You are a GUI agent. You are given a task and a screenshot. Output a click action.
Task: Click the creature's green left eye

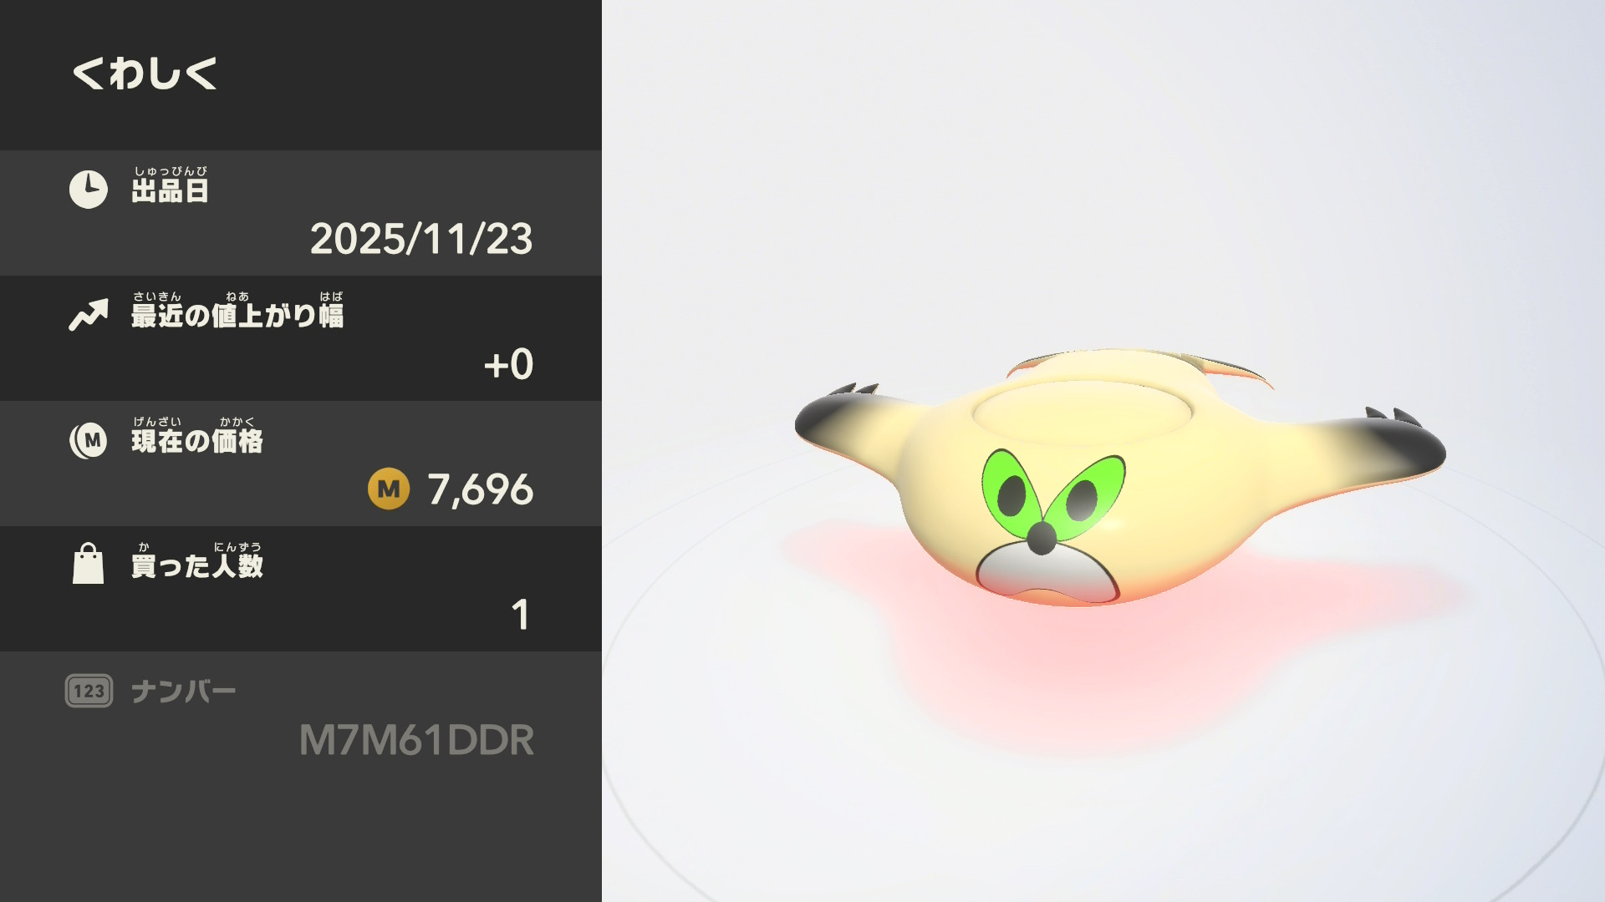tap(1011, 492)
